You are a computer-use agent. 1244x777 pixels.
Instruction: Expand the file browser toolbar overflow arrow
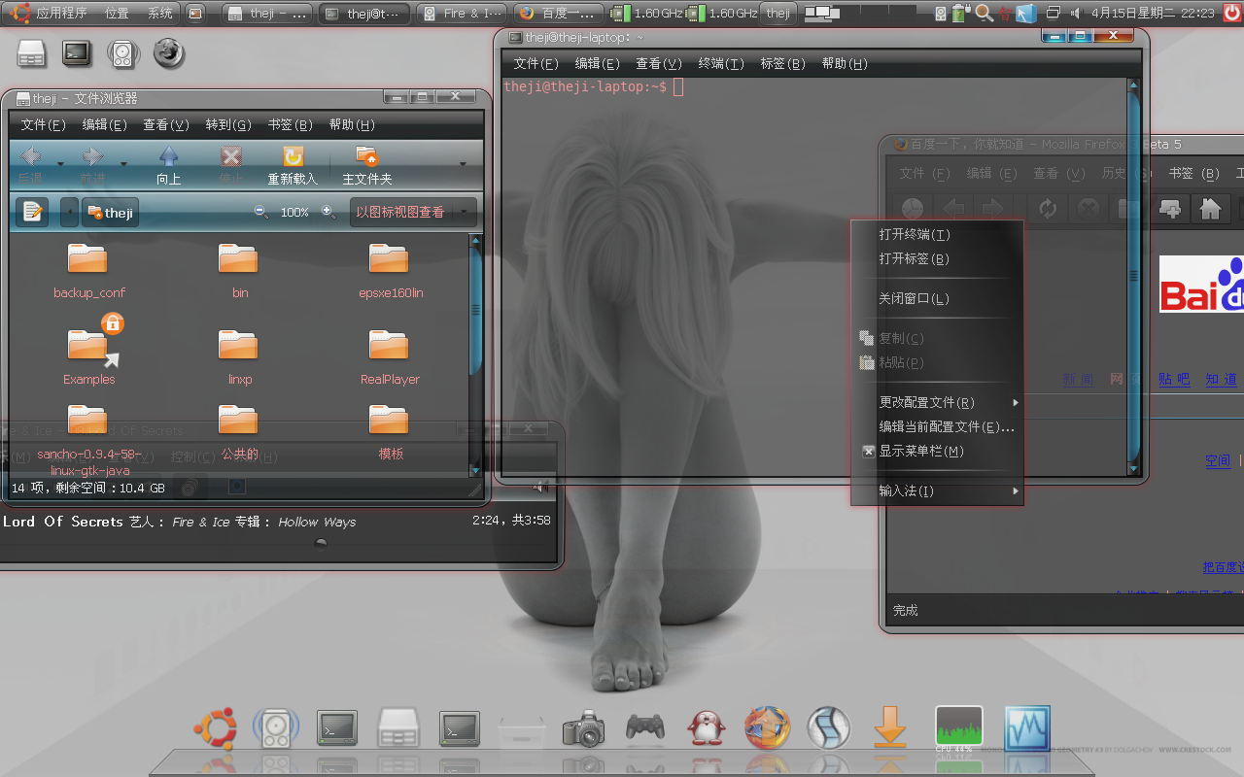tap(463, 164)
